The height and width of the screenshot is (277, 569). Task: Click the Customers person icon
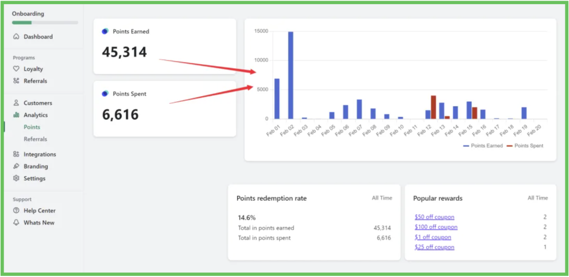(16, 103)
